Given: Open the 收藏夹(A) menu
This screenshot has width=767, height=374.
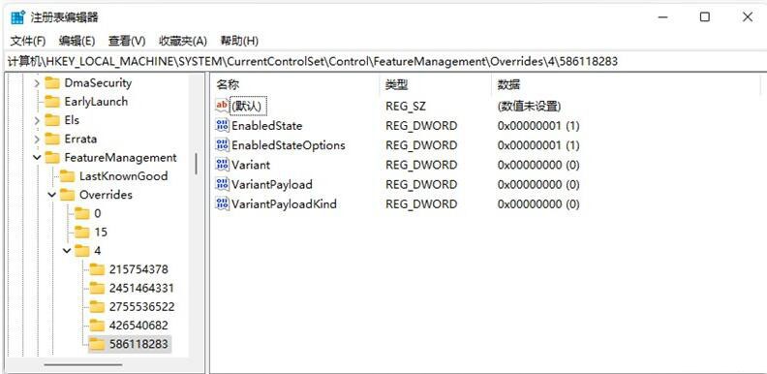Looking at the screenshot, I should pos(183,41).
